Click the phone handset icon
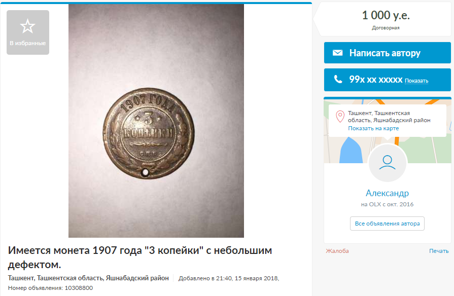The height and width of the screenshot is (296, 454). tap(338, 79)
